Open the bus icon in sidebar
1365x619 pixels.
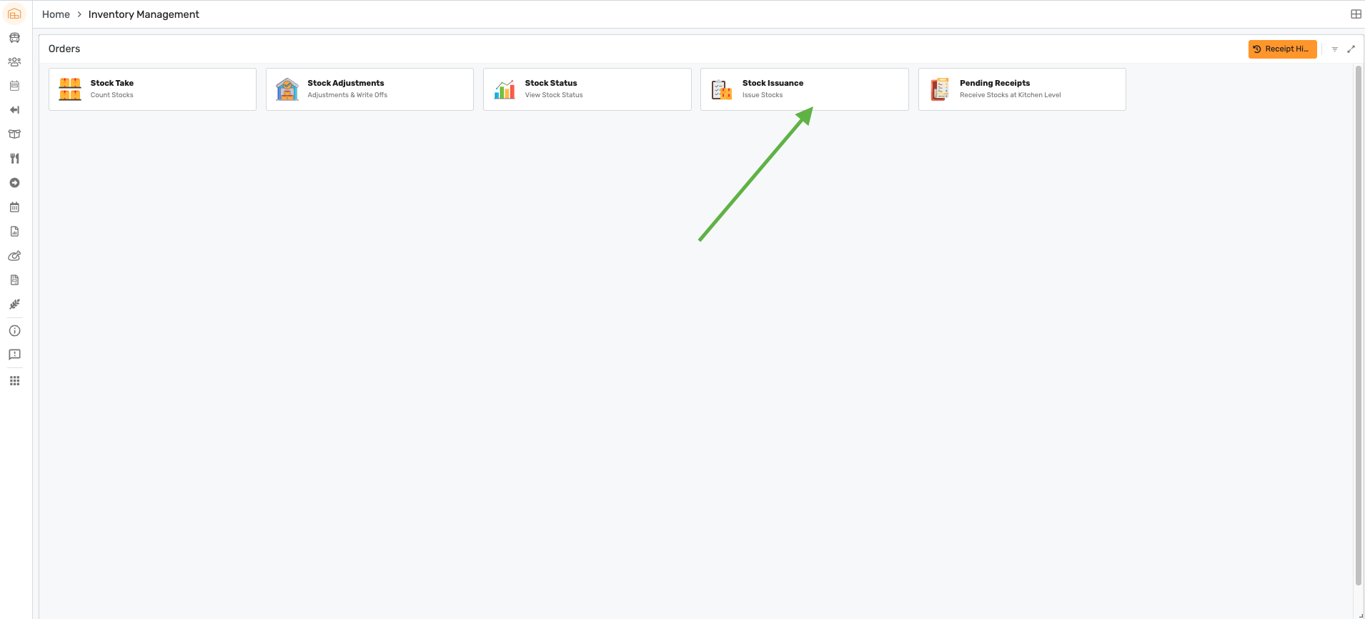point(14,38)
